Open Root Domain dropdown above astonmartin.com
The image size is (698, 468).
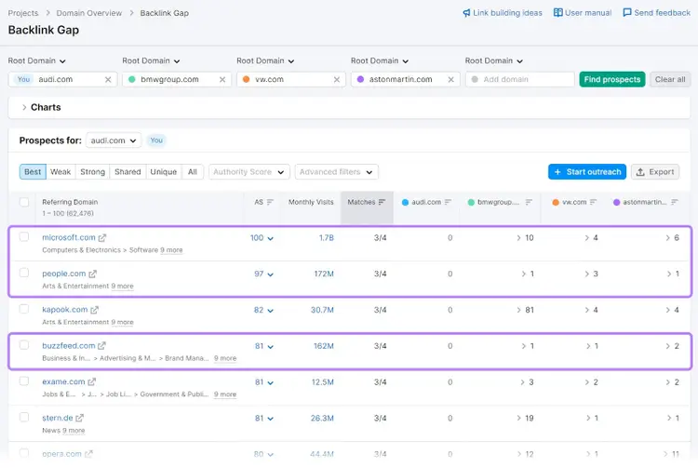coord(380,61)
